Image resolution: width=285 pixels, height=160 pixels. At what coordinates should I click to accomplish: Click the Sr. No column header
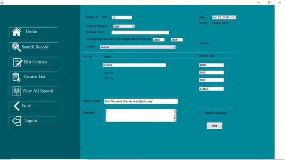pyautogui.click(x=88, y=57)
